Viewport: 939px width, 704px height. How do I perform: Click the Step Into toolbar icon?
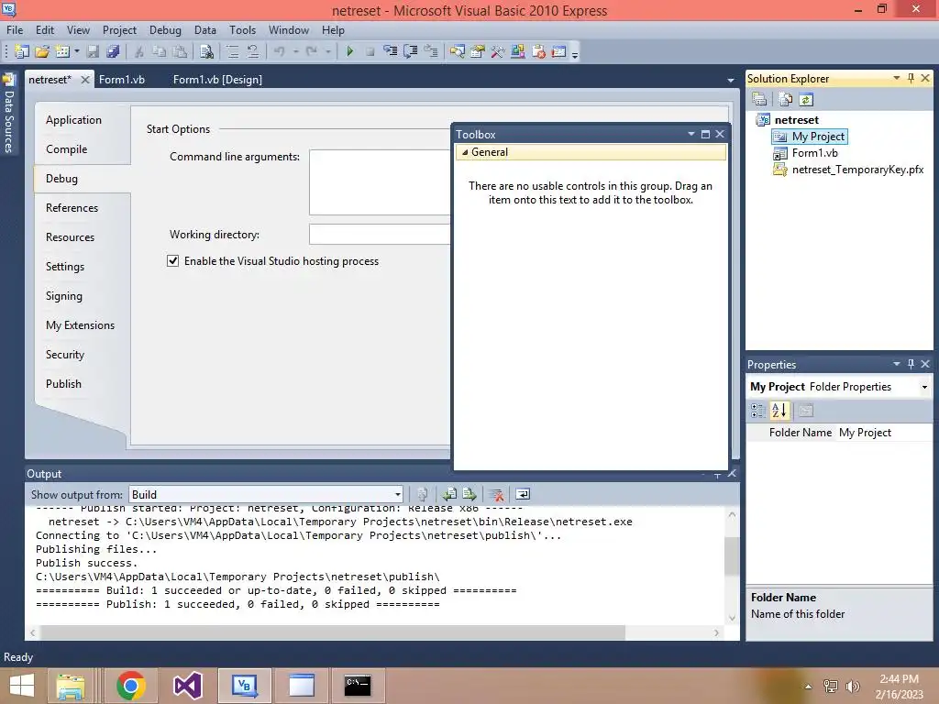tap(390, 51)
